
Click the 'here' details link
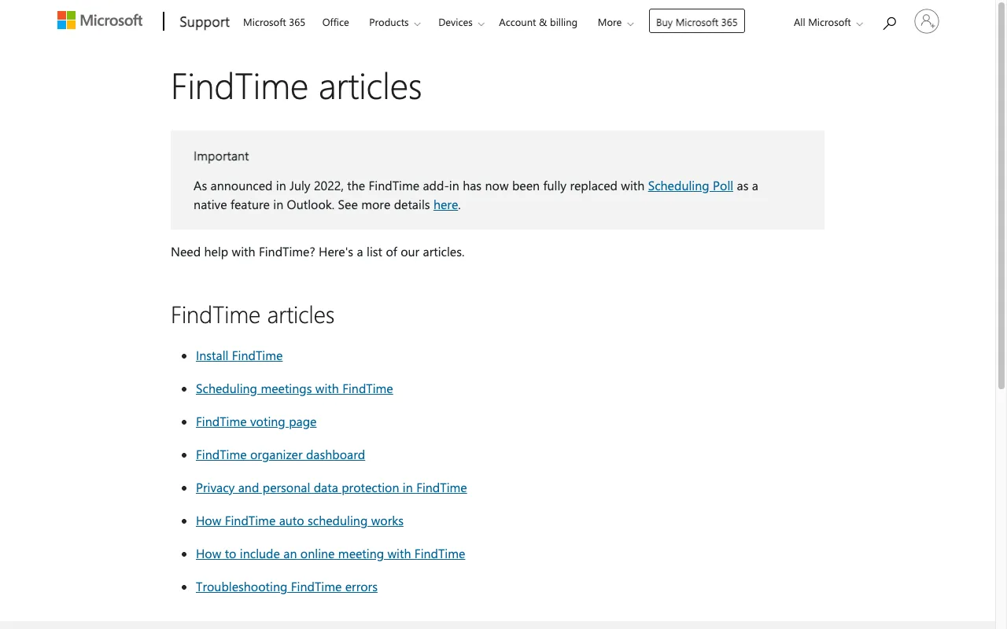445,204
